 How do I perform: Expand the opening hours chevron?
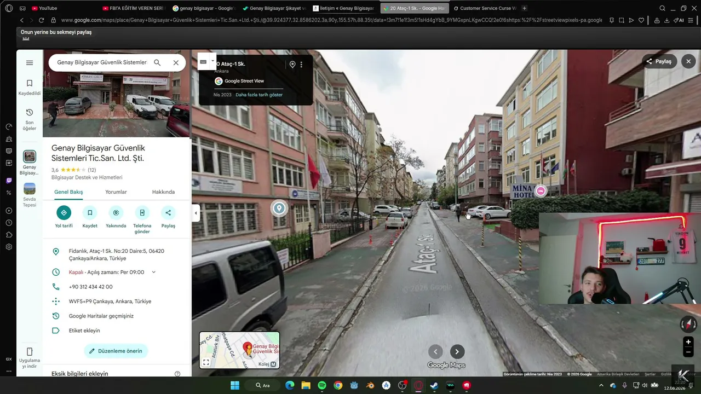click(x=153, y=272)
